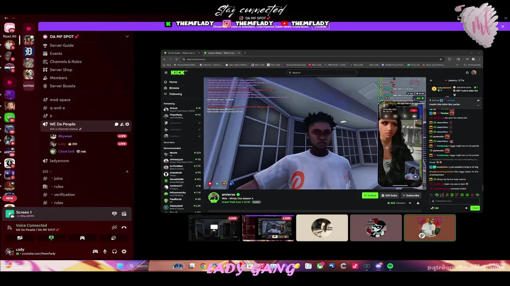
Task: Open stream settings clapperboard icon in Screen 1 panel
Action: 124,214
